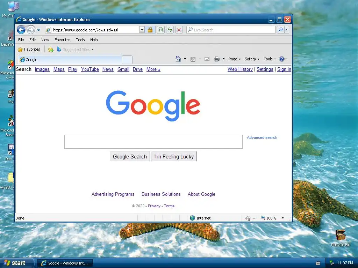Open the Play link
This screenshot has height=268, width=358.
tap(73, 69)
